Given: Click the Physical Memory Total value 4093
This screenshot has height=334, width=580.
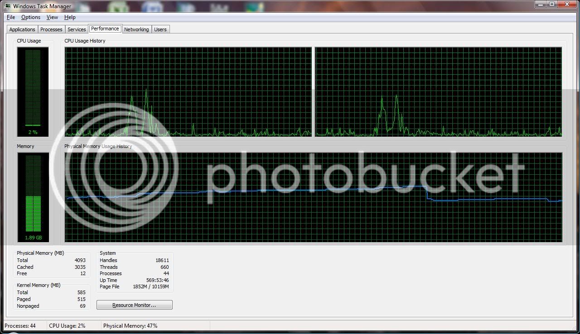Looking at the screenshot, I should point(80,260).
